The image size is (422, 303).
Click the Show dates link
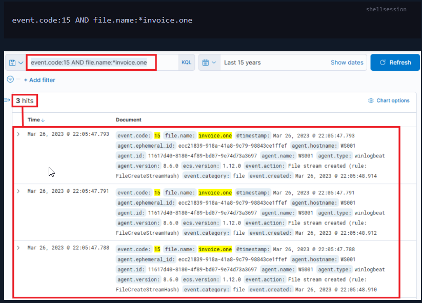(347, 63)
